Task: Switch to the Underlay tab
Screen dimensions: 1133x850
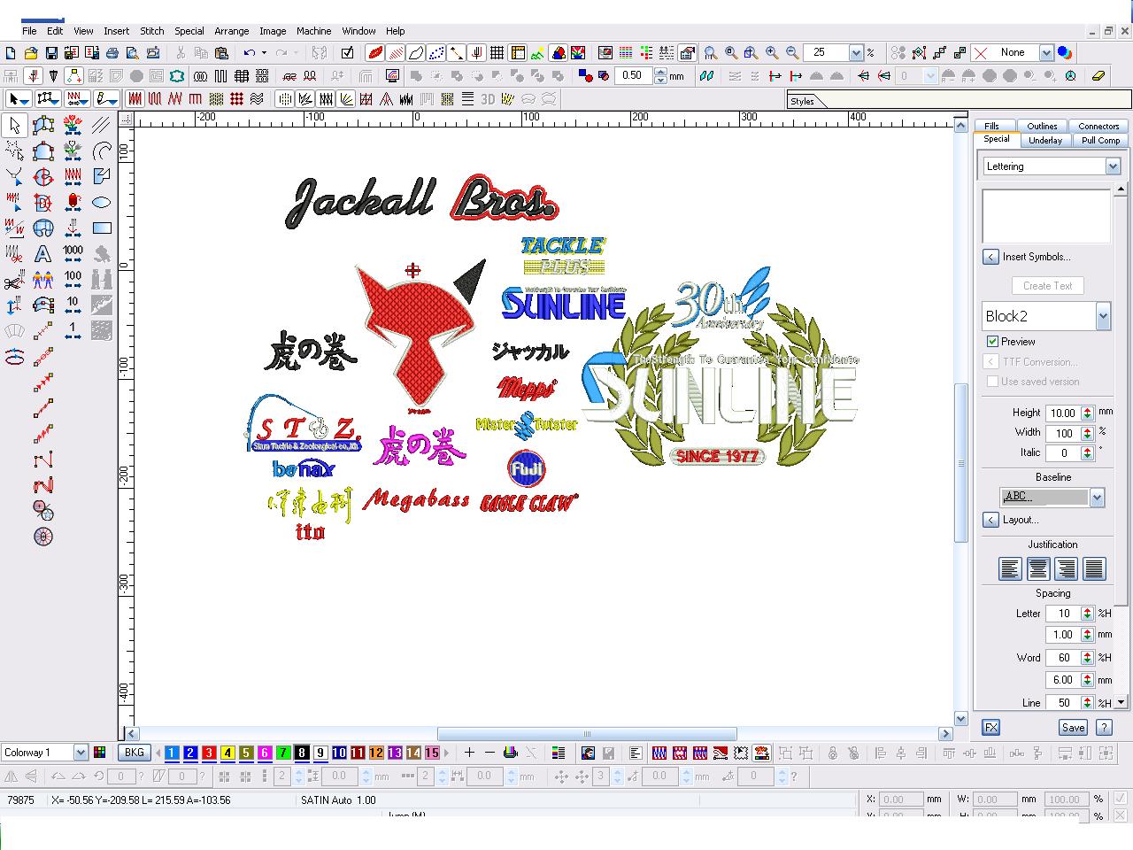Action: click(1045, 140)
